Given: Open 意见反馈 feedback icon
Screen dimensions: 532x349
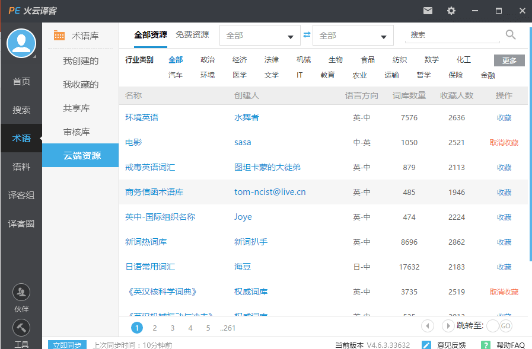Looking at the screenshot, I should 426,345.
